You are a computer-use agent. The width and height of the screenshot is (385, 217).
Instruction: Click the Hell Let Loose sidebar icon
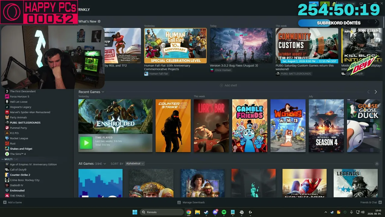pos(7,102)
